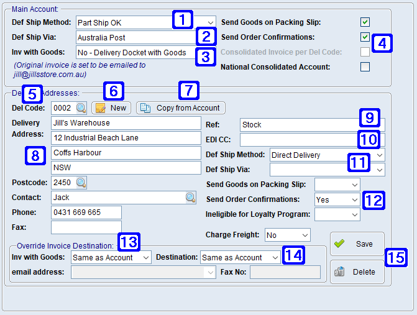Click the Contact lookup magnifier icon
The width and height of the screenshot is (417, 315).
pos(190,198)
